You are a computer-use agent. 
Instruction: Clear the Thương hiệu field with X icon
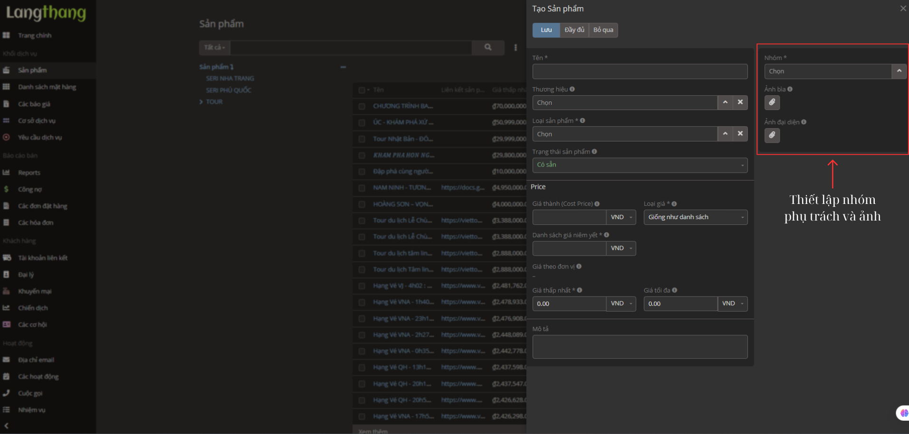coord(740,102)
